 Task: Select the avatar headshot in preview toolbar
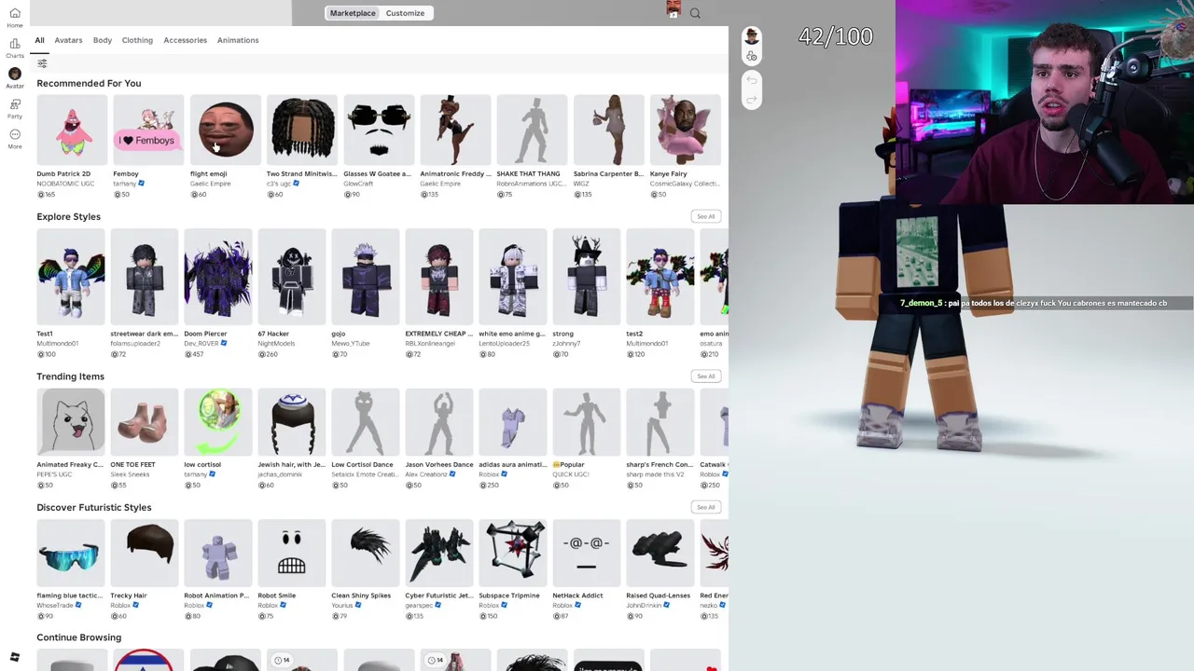[752, 37]
